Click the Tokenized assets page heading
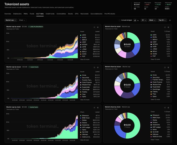 click(x=17, y=4)
